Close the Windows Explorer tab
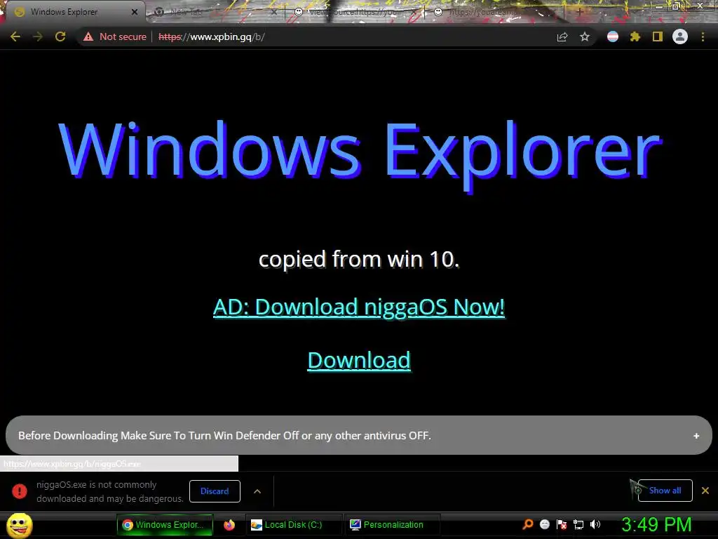718x539 pixels. (135, 12)
